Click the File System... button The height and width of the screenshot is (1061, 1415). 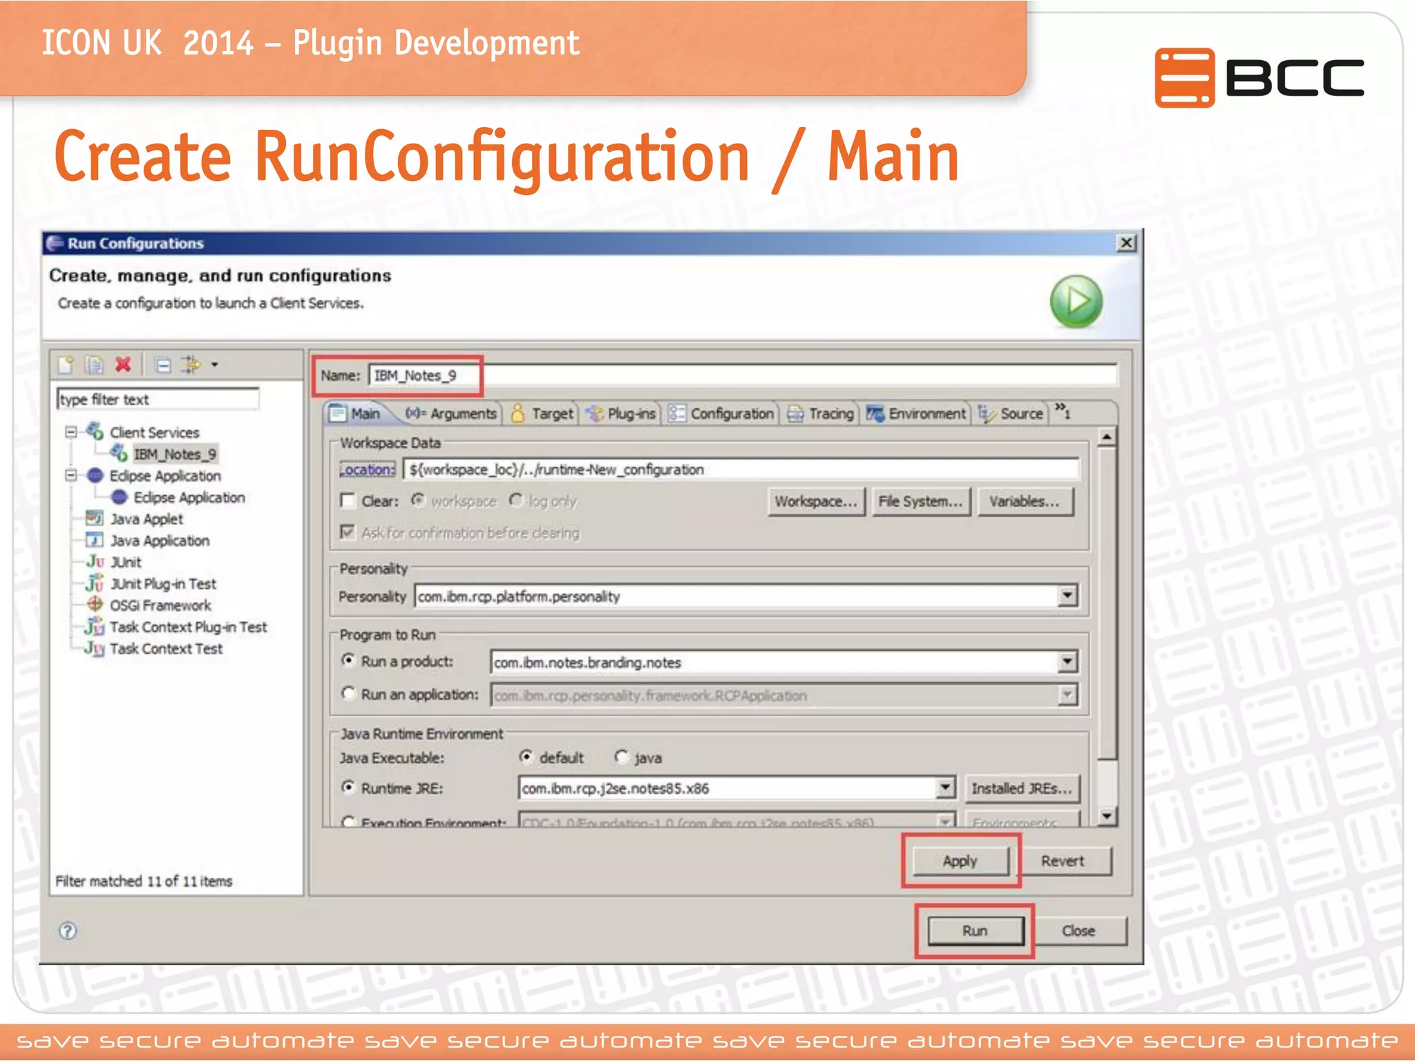coord(920,501)
